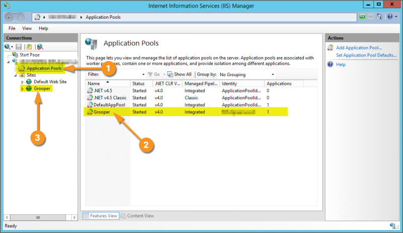Screen dimensions: 403x233
Task: Click the .NET v4.5 pool icon
Action: (90, 90)
